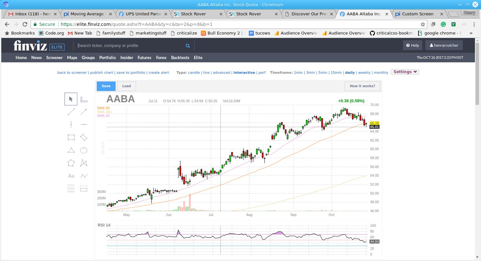Click the blue Save button
The width and height of the screenshot is (481, 261).
tap(106, 86)
